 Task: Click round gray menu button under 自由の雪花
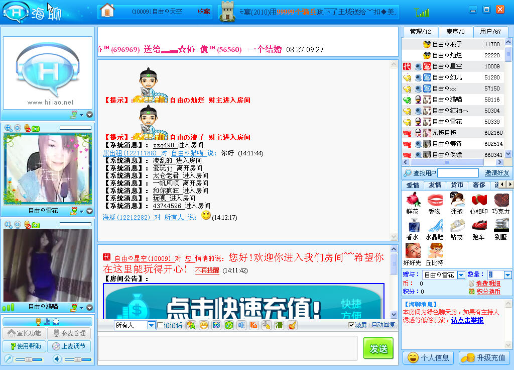tap(89, 211)
